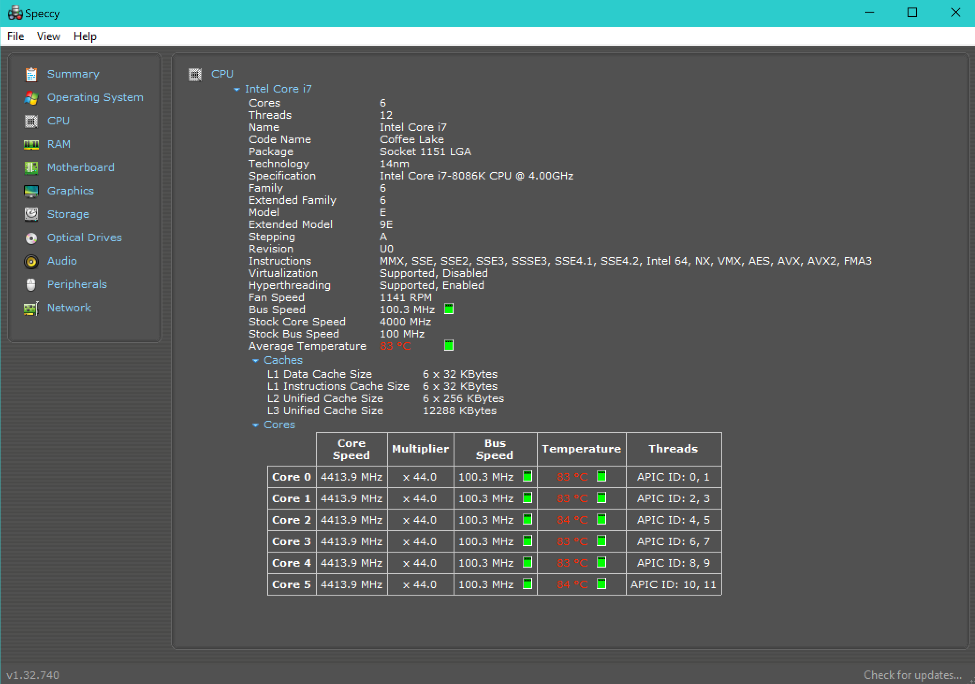Click Core 4 bus speed graph icon
Viewport: 975px width, 684px height.
(528, 562)
